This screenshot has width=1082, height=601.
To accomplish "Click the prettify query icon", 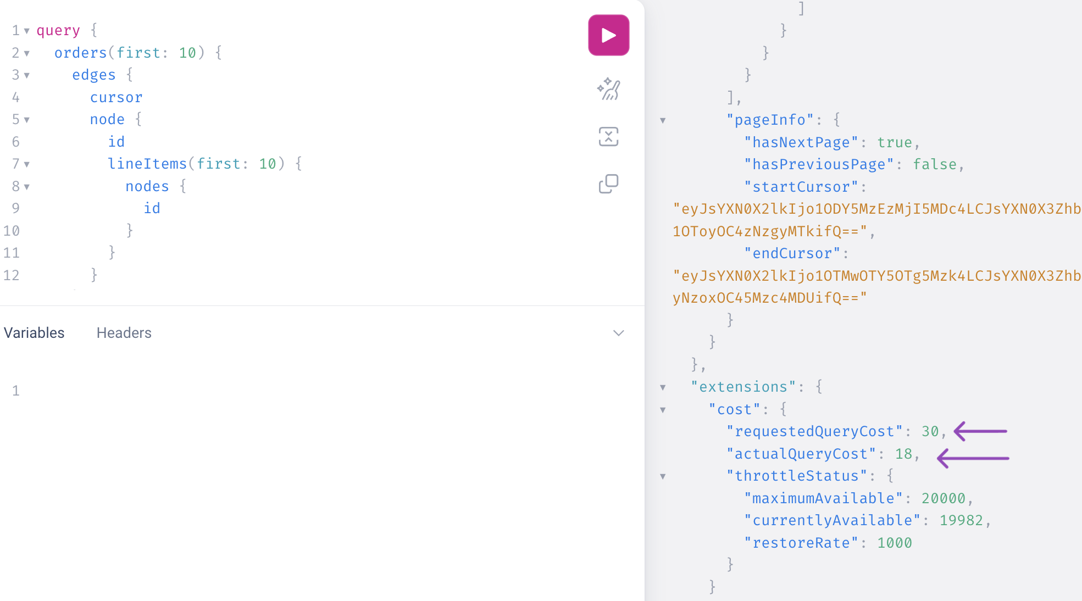I will coord(608,89).
